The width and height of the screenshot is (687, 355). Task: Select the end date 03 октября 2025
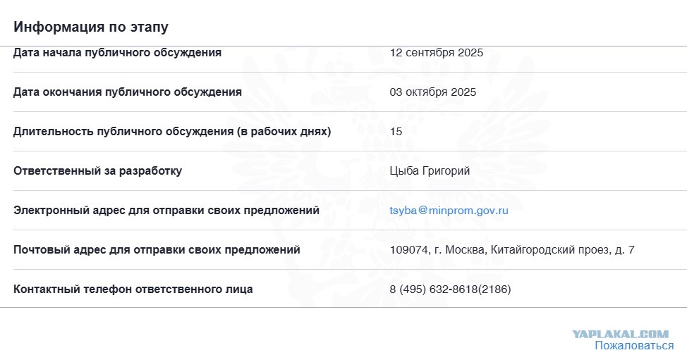click(x=433, y=92)
